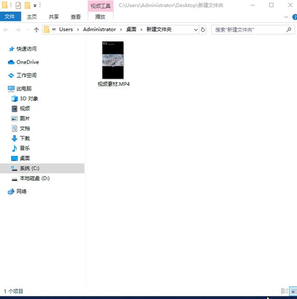Go up one folder level arrow
The height and width of the screenshot is (299, 297).
(x=36, y=30)
